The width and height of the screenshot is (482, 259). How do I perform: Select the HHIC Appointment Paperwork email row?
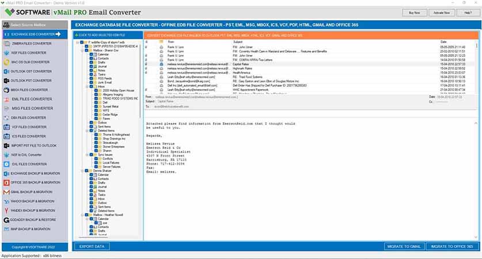pos(310,90)
